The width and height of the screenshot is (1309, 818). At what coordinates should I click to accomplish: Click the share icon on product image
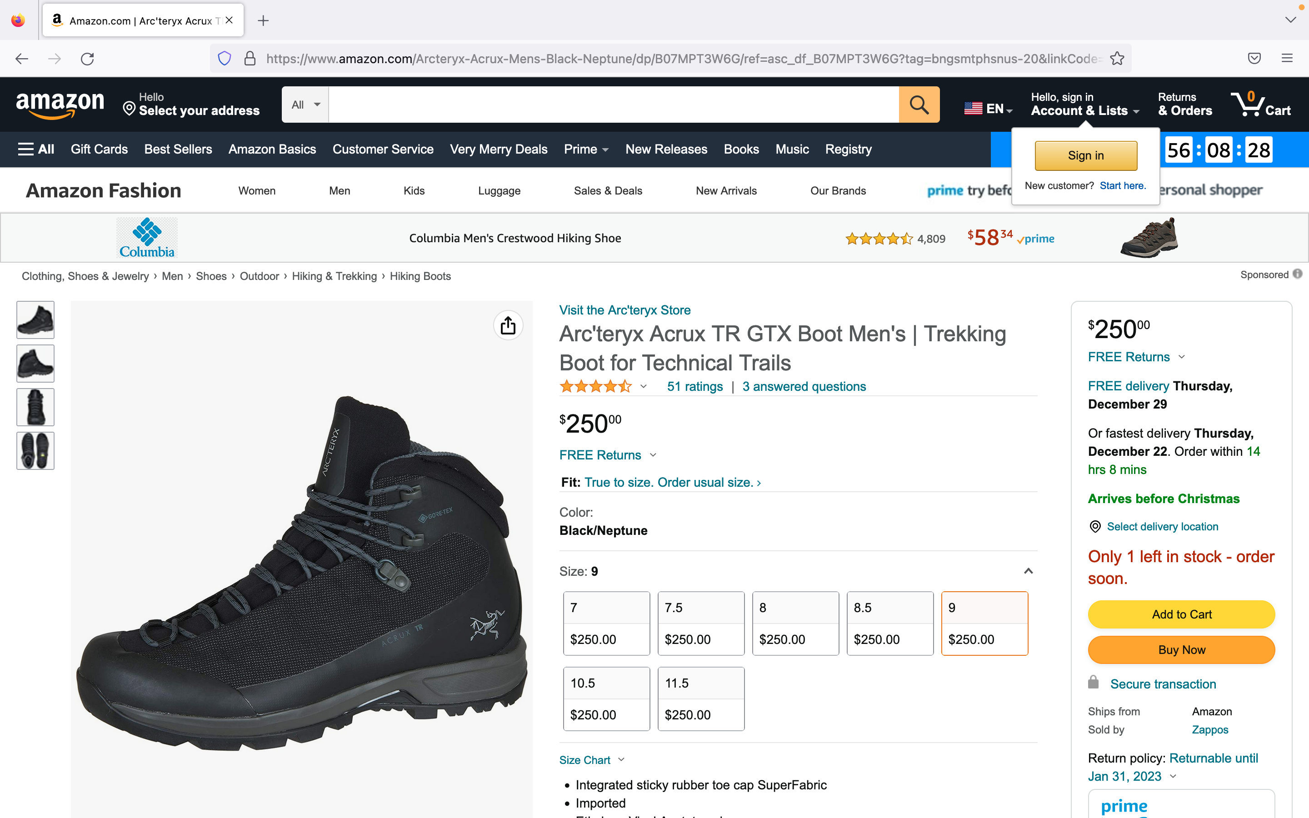pos(508,325)
